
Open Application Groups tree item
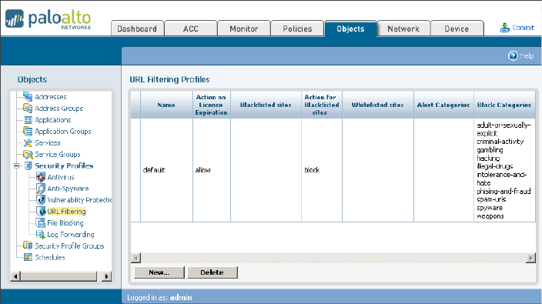pyautogui.click(x=63, y=132)
